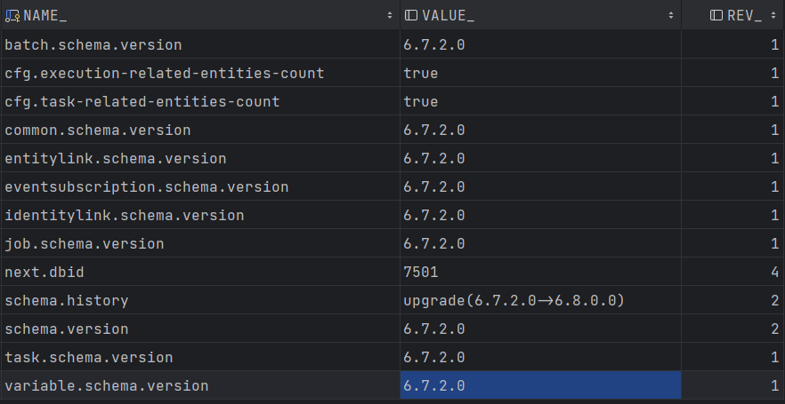The width and height of the screenshot is (785, 404).
Task: Select the entitylink.schema.version name cell
Action: tap(116, 158)
